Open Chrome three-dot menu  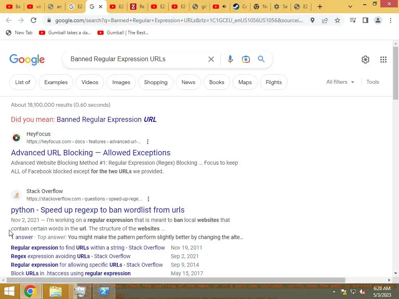tap(390, 20)
